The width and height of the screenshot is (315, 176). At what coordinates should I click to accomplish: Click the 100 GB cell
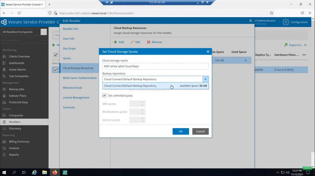tap(219, 60)
